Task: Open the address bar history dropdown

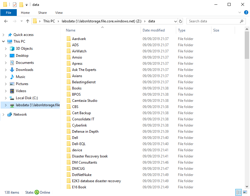Action: click(x=175, y=21)
